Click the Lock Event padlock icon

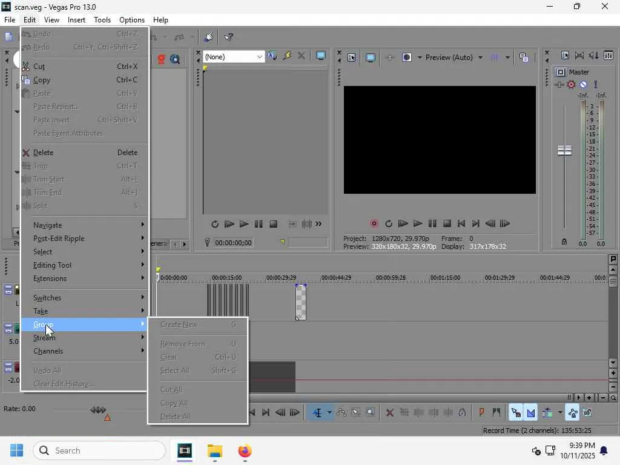[x=462, y=412]
